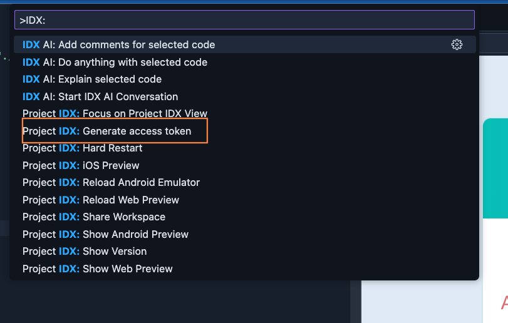Select IDX AI: Start IDX AI Conversation
This screenshot has height=323, width=508.
coord(245,96)
